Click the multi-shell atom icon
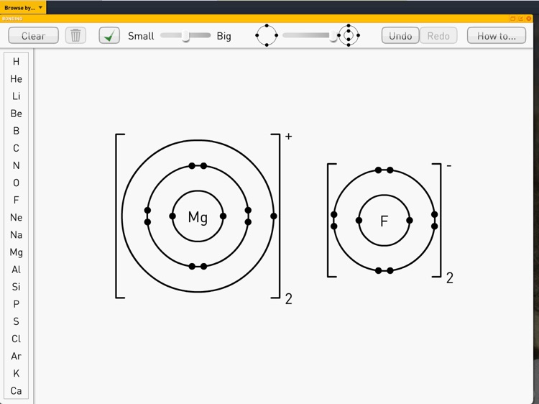 tap(349, 35)
